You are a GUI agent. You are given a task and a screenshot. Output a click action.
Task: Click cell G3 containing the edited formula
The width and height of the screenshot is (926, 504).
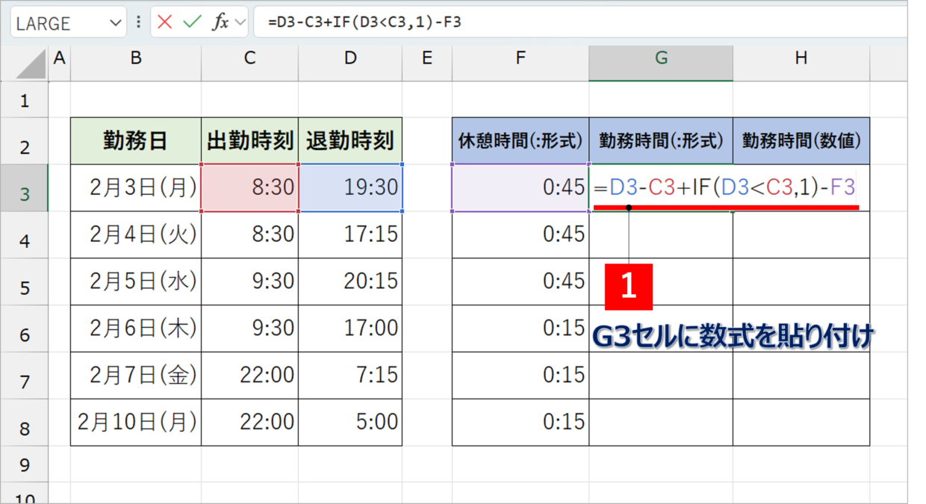(661, 187)
